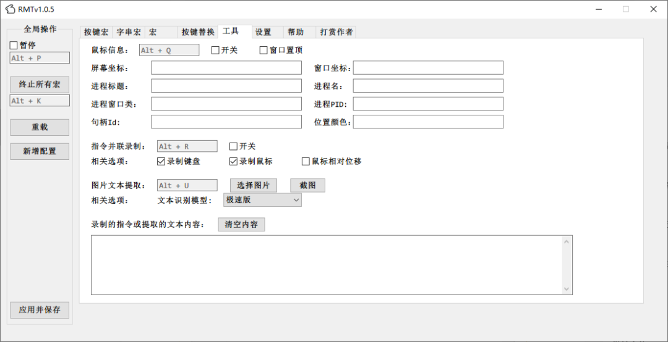This screenshot has height=342, width=668.
Task: Toggle 开关 checkbox for 鼠标信息
Action: pos(215,50)
